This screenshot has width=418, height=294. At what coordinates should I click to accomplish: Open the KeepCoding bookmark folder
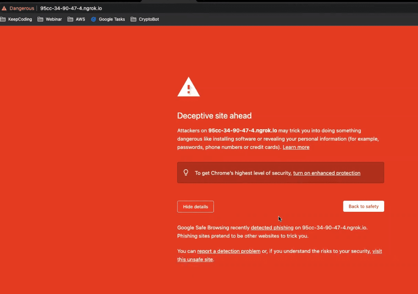coord(16,19)
